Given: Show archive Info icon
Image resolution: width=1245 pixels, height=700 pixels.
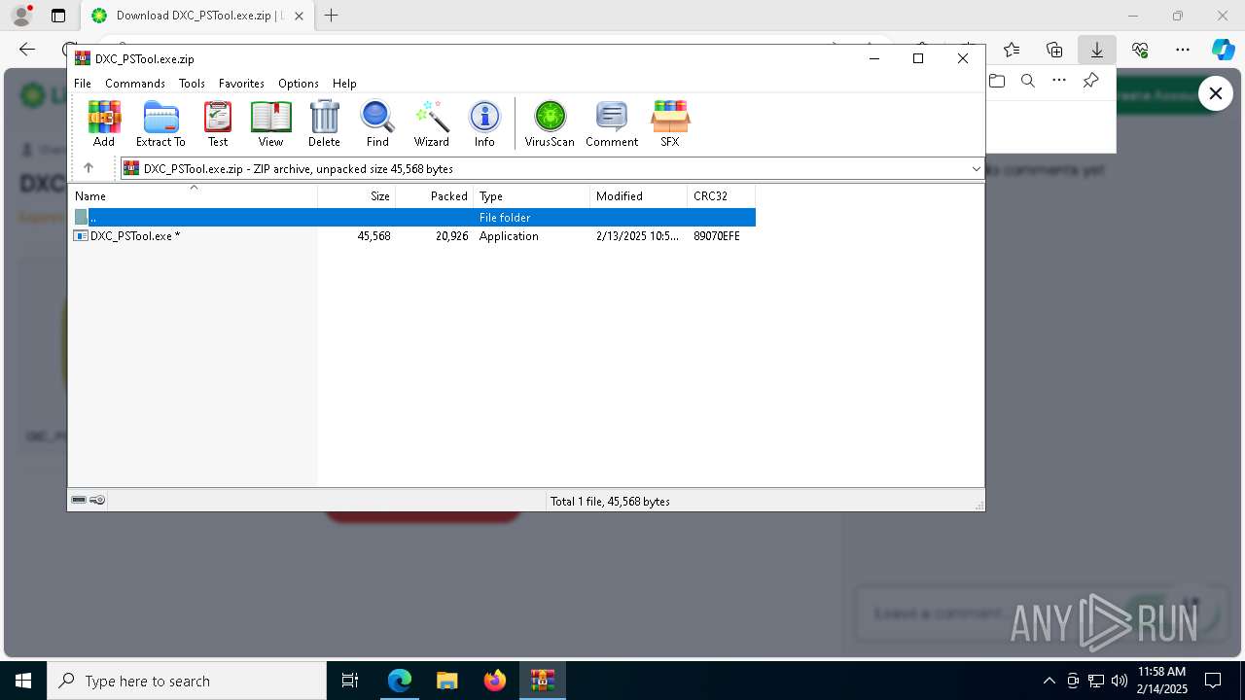Looking at the screenshot, I should pyautogui.click(x=484, y=123).
